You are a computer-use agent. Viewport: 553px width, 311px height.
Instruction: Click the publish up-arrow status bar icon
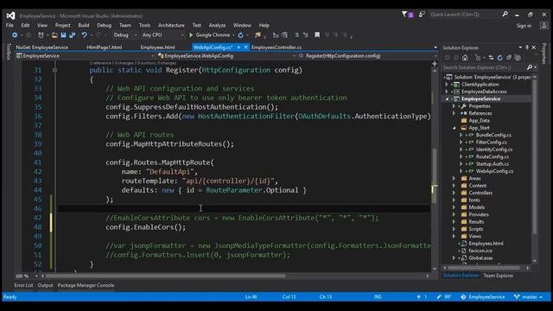[418, 297]
